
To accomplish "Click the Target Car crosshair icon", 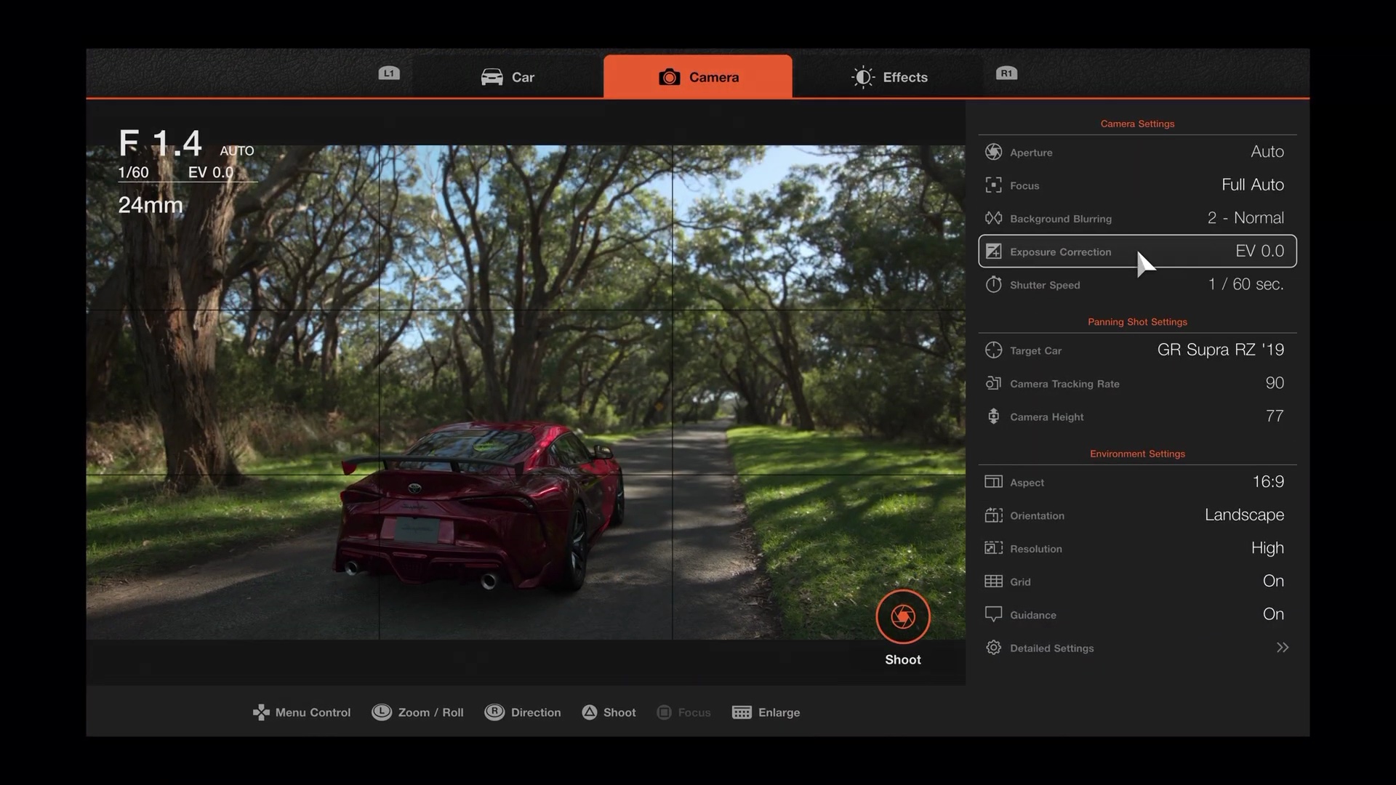I will [993, 350].
